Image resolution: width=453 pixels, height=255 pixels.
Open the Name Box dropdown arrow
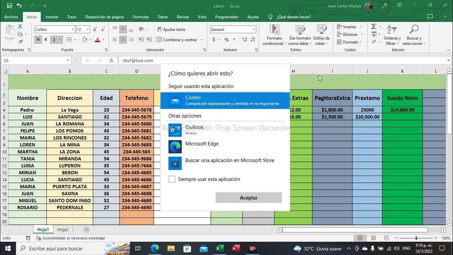(68, 61)
